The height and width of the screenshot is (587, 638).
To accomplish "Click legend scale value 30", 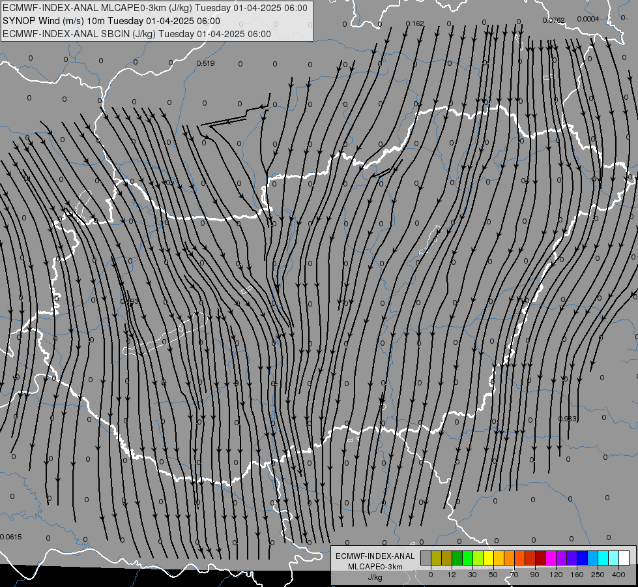I will 472,575.
